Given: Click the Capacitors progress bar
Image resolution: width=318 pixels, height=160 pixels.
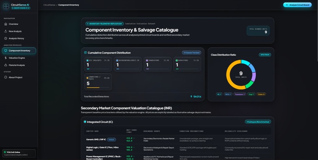Looking at the screenshot, I should click(x=187, y=69).
